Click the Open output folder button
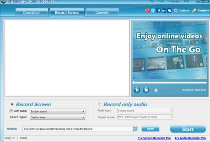210x142 pixels. click(x=150, y=129)
